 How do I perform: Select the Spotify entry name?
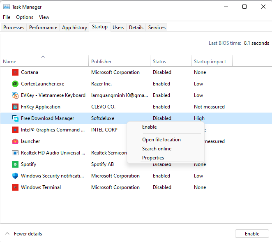pyautogui.click(x=28, y=164)
